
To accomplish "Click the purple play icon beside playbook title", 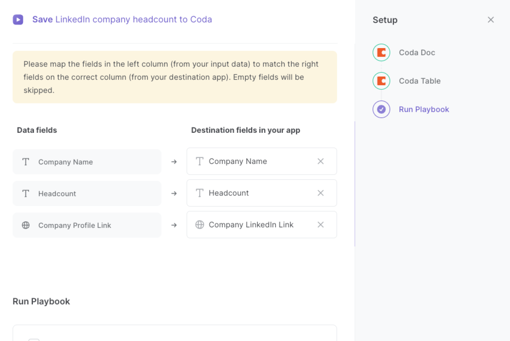I will point(18,19).
